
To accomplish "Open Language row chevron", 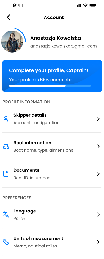I will pos(98,215).
